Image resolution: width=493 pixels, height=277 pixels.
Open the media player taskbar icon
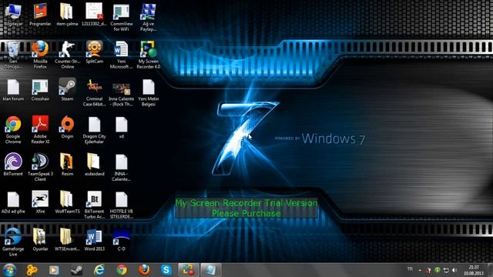(x=54, y=270)
